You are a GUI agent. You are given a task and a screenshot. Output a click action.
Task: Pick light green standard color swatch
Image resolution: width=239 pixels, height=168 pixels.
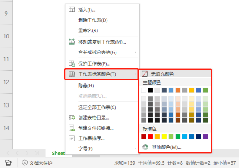pos(171,136)
